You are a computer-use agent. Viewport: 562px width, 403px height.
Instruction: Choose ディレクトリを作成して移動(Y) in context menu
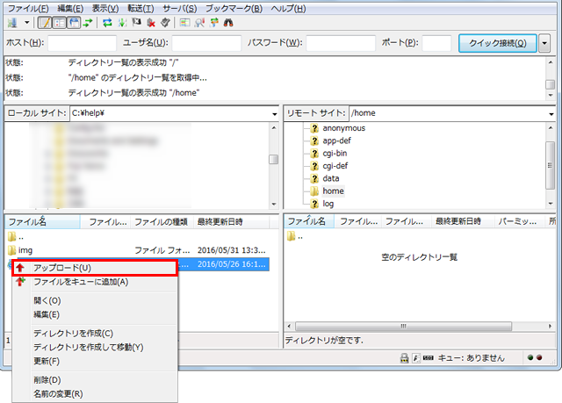click(x=95, y=347)
